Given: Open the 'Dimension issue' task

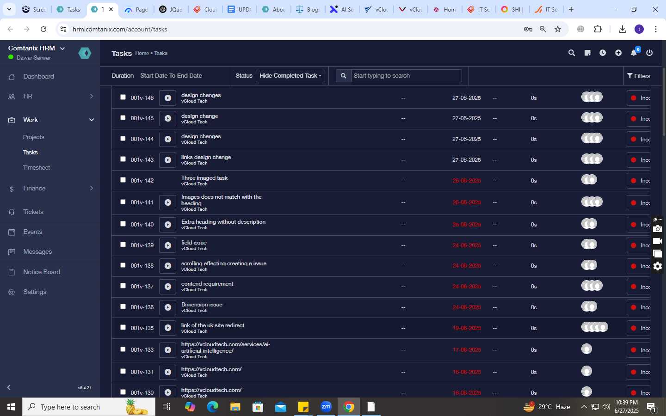Looking at the screenshot, I should (202, 305).
